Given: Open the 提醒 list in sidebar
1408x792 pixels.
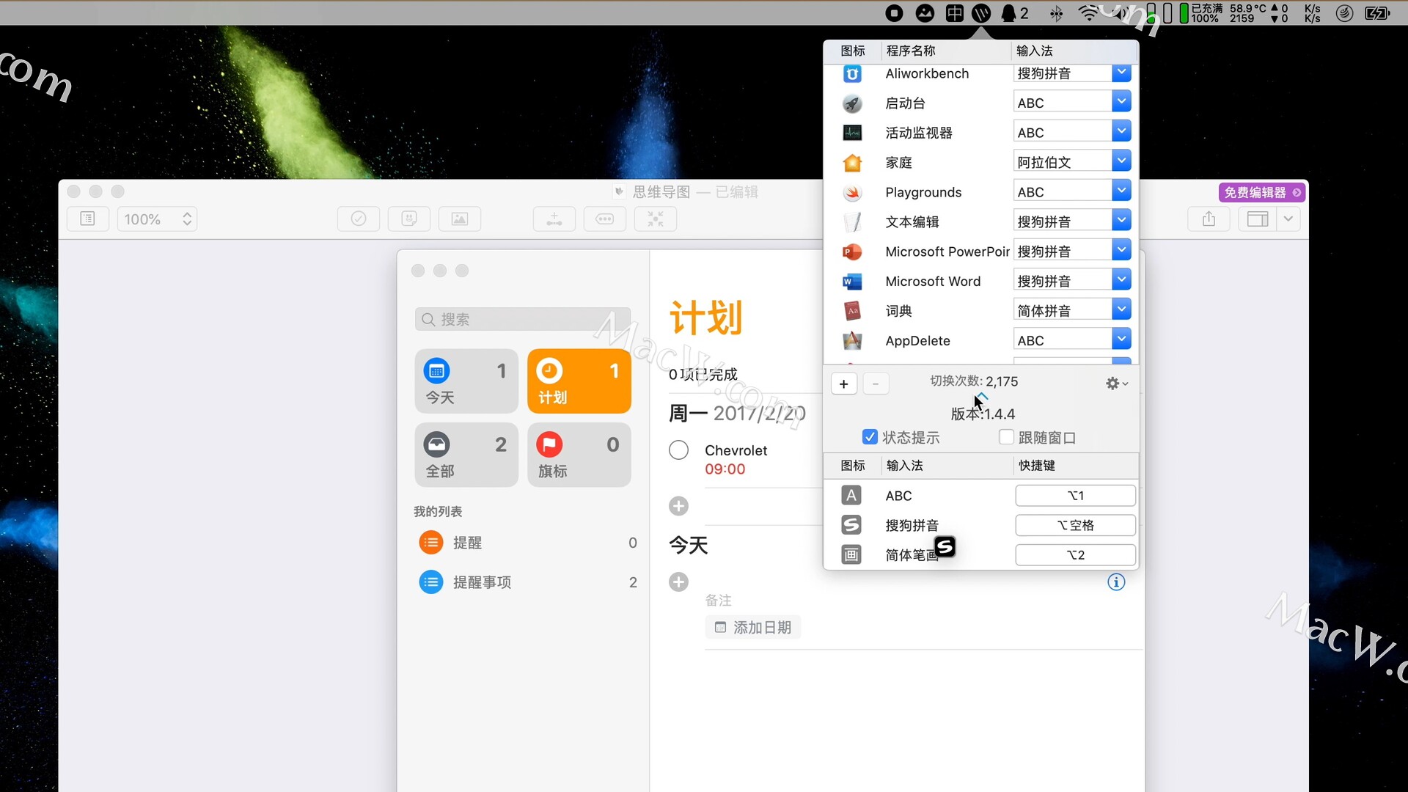Looking at the screenshot, I should (x=528, y=543).
